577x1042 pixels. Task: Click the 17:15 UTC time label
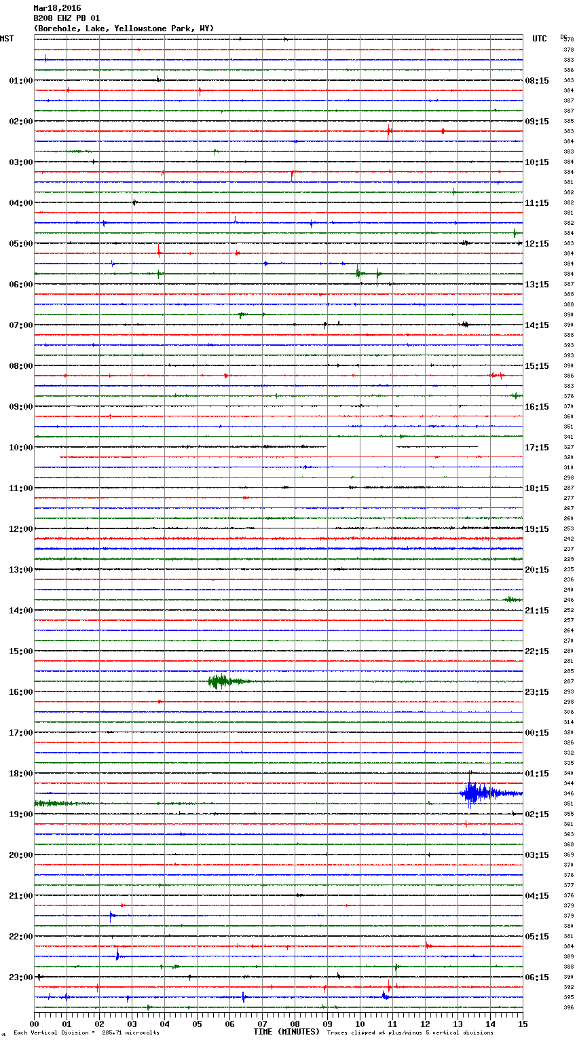[537, 448]
